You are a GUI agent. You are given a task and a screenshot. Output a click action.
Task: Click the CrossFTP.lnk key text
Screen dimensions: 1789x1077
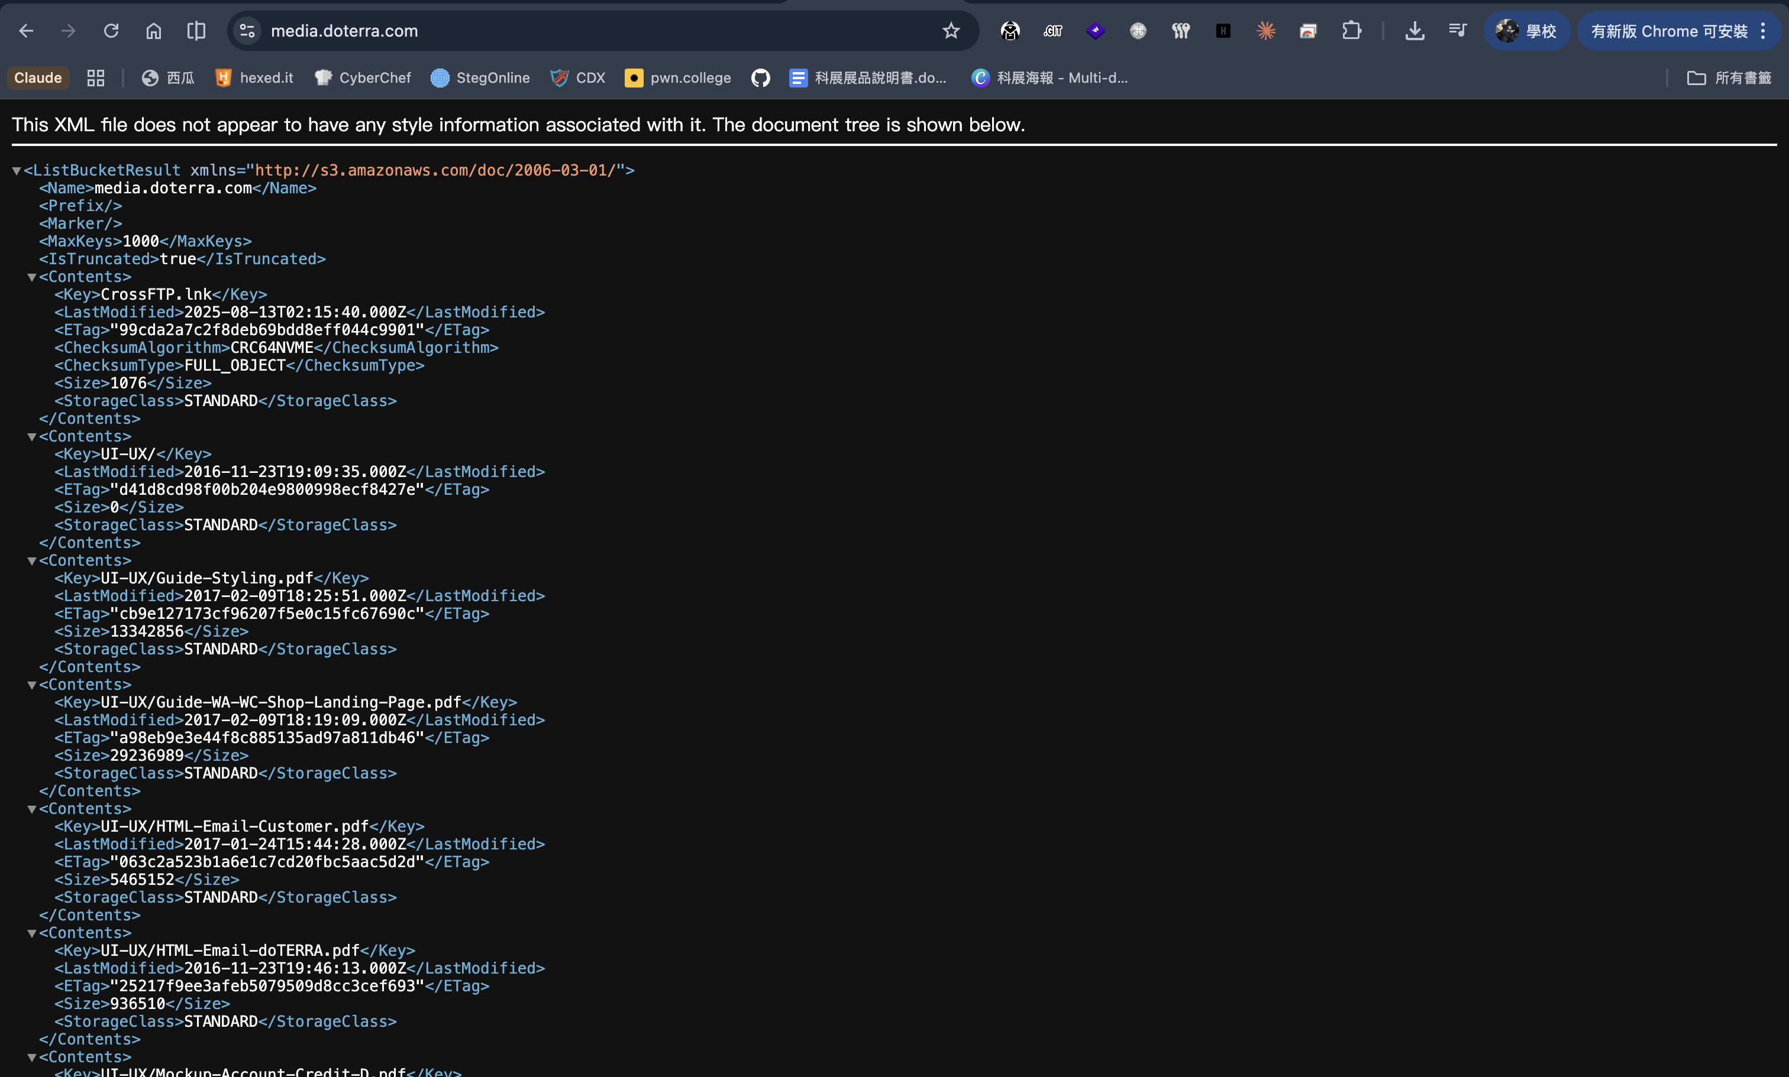pos(156,294)
